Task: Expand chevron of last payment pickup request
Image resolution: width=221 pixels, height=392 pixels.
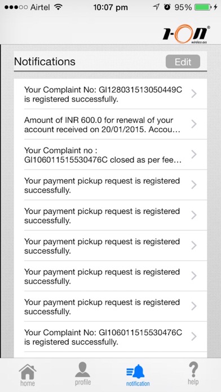Action: click(194, 306)
